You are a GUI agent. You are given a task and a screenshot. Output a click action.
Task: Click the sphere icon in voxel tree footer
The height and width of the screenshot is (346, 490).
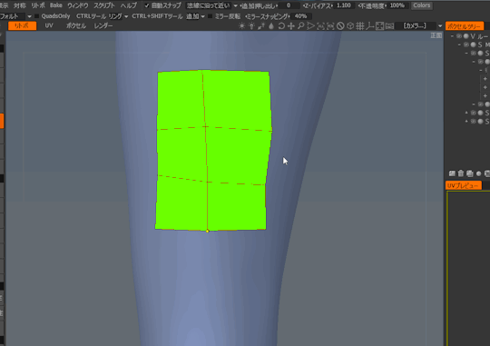479,173
